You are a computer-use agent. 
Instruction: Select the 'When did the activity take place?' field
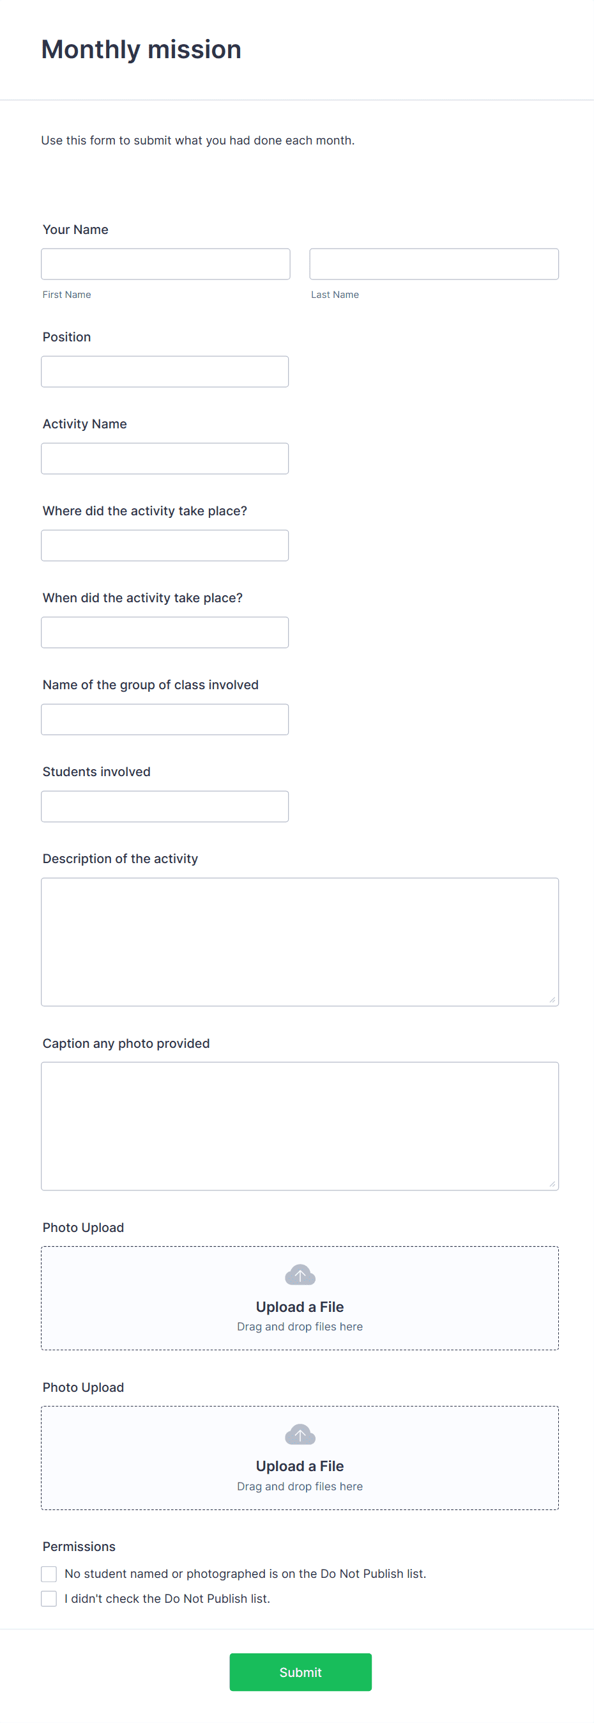pos(165,632)
